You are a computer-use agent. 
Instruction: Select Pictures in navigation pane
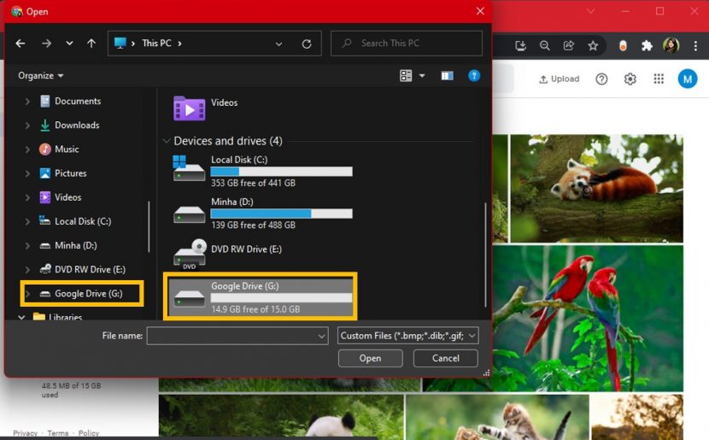(x=71, y=173)
